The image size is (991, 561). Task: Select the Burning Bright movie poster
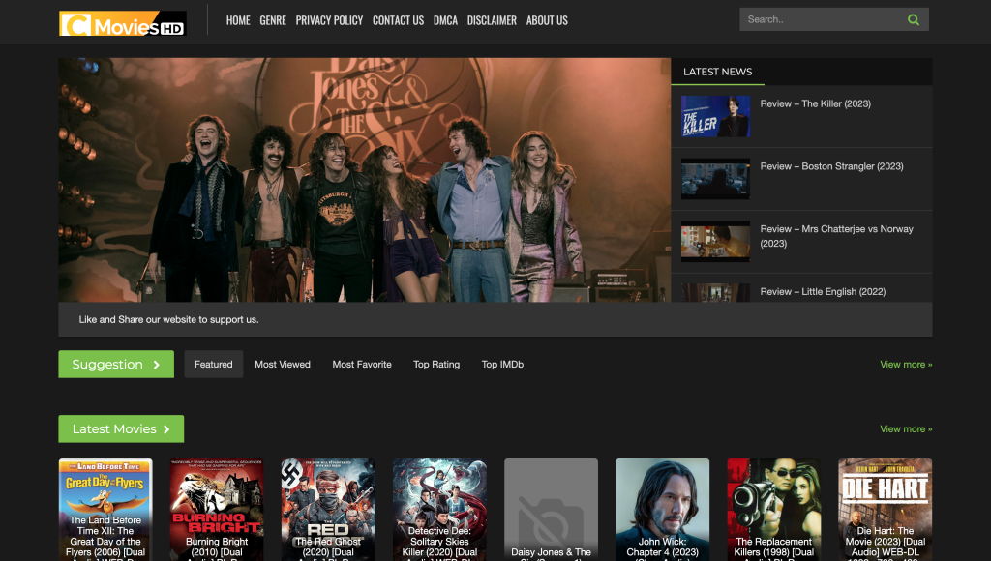coord(217,509)
